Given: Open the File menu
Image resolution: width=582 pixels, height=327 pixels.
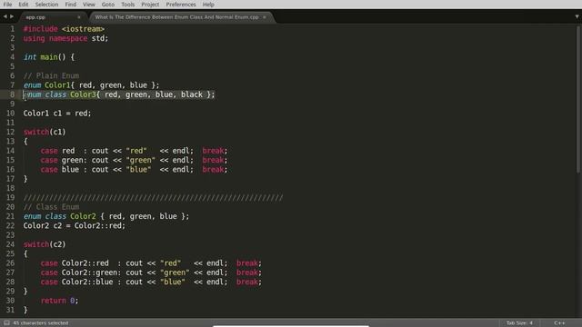Looking at the screenshot, I should coord(7,5).
